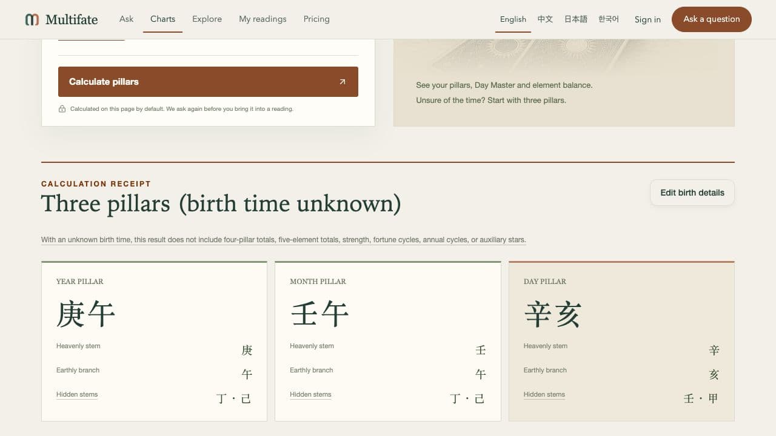Click Heavenly stem value 庚 in Year Pillar
The width and height of the screenshot is (776, 436).
tap(247, 350)
